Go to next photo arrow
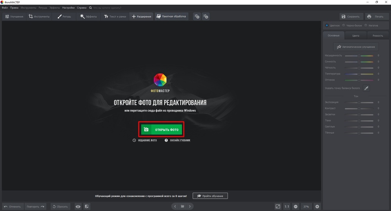Viewport: 391px width, 211px height. [190, 206]
